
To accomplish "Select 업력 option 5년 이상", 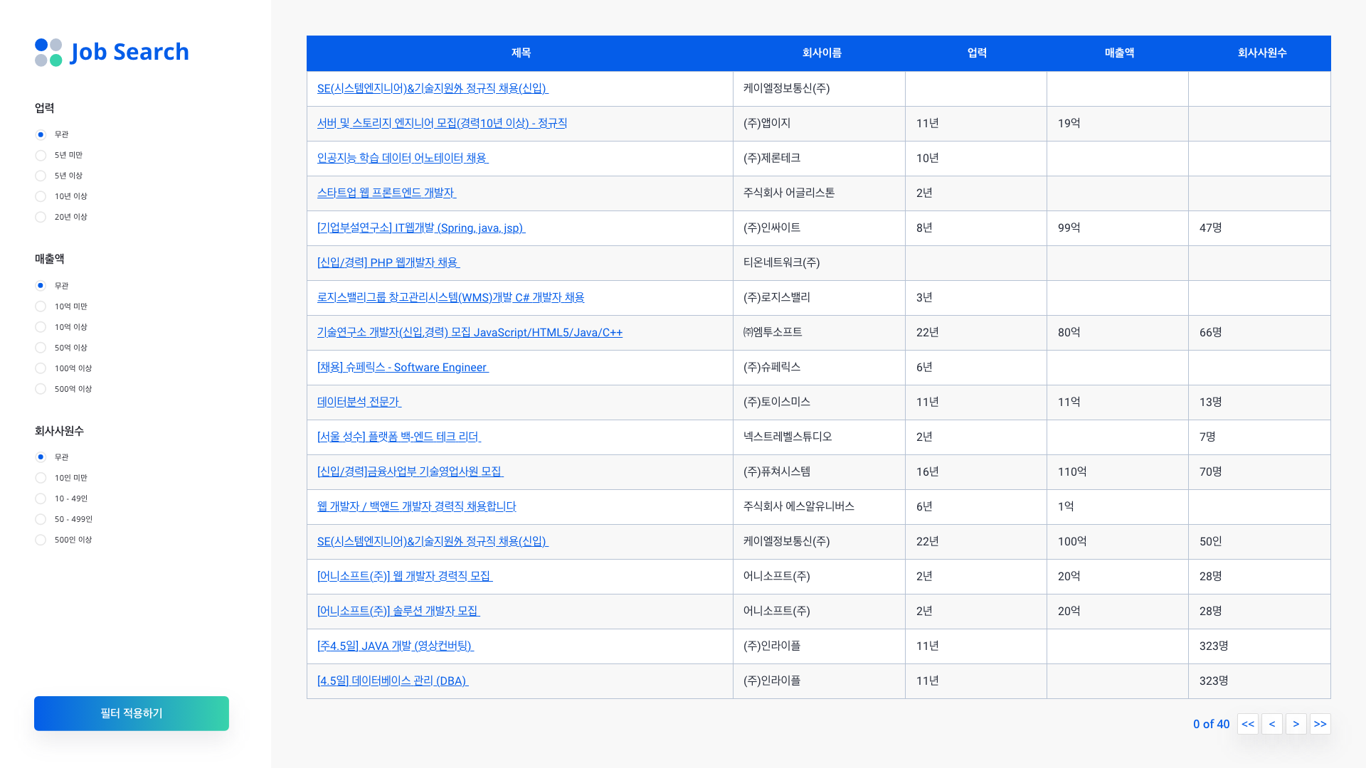I will 41,176.
